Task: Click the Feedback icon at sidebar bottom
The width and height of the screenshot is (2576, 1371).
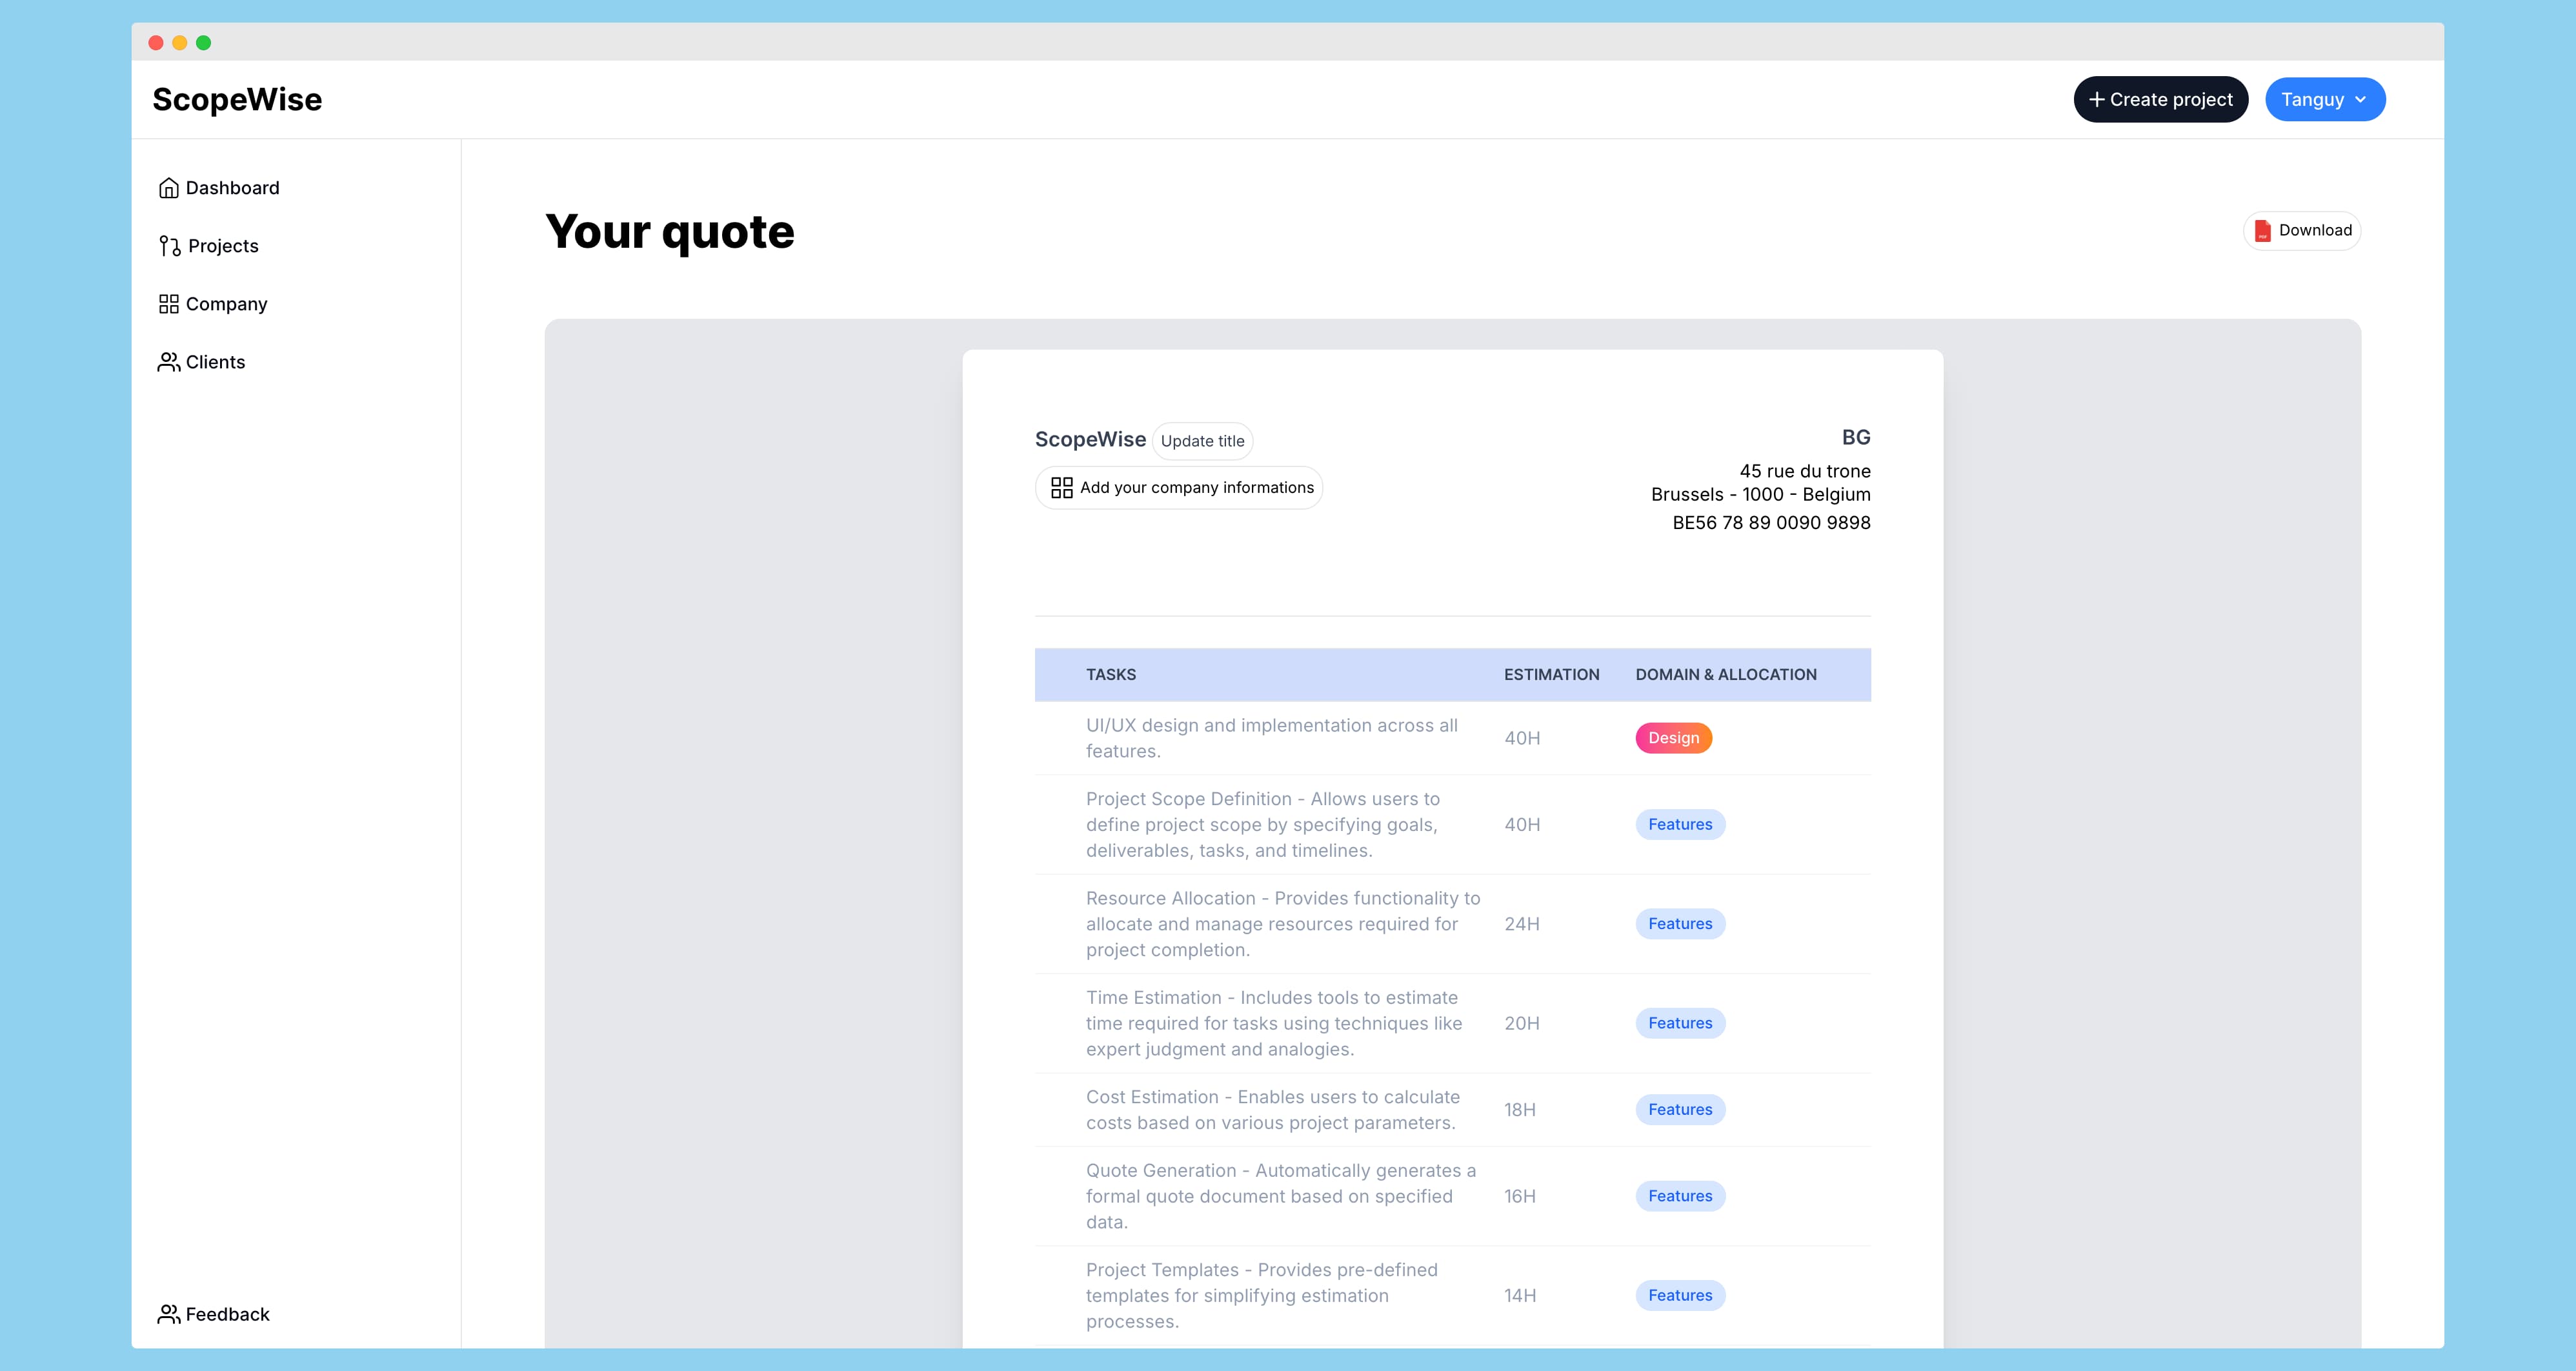Action: [168, 1314]
